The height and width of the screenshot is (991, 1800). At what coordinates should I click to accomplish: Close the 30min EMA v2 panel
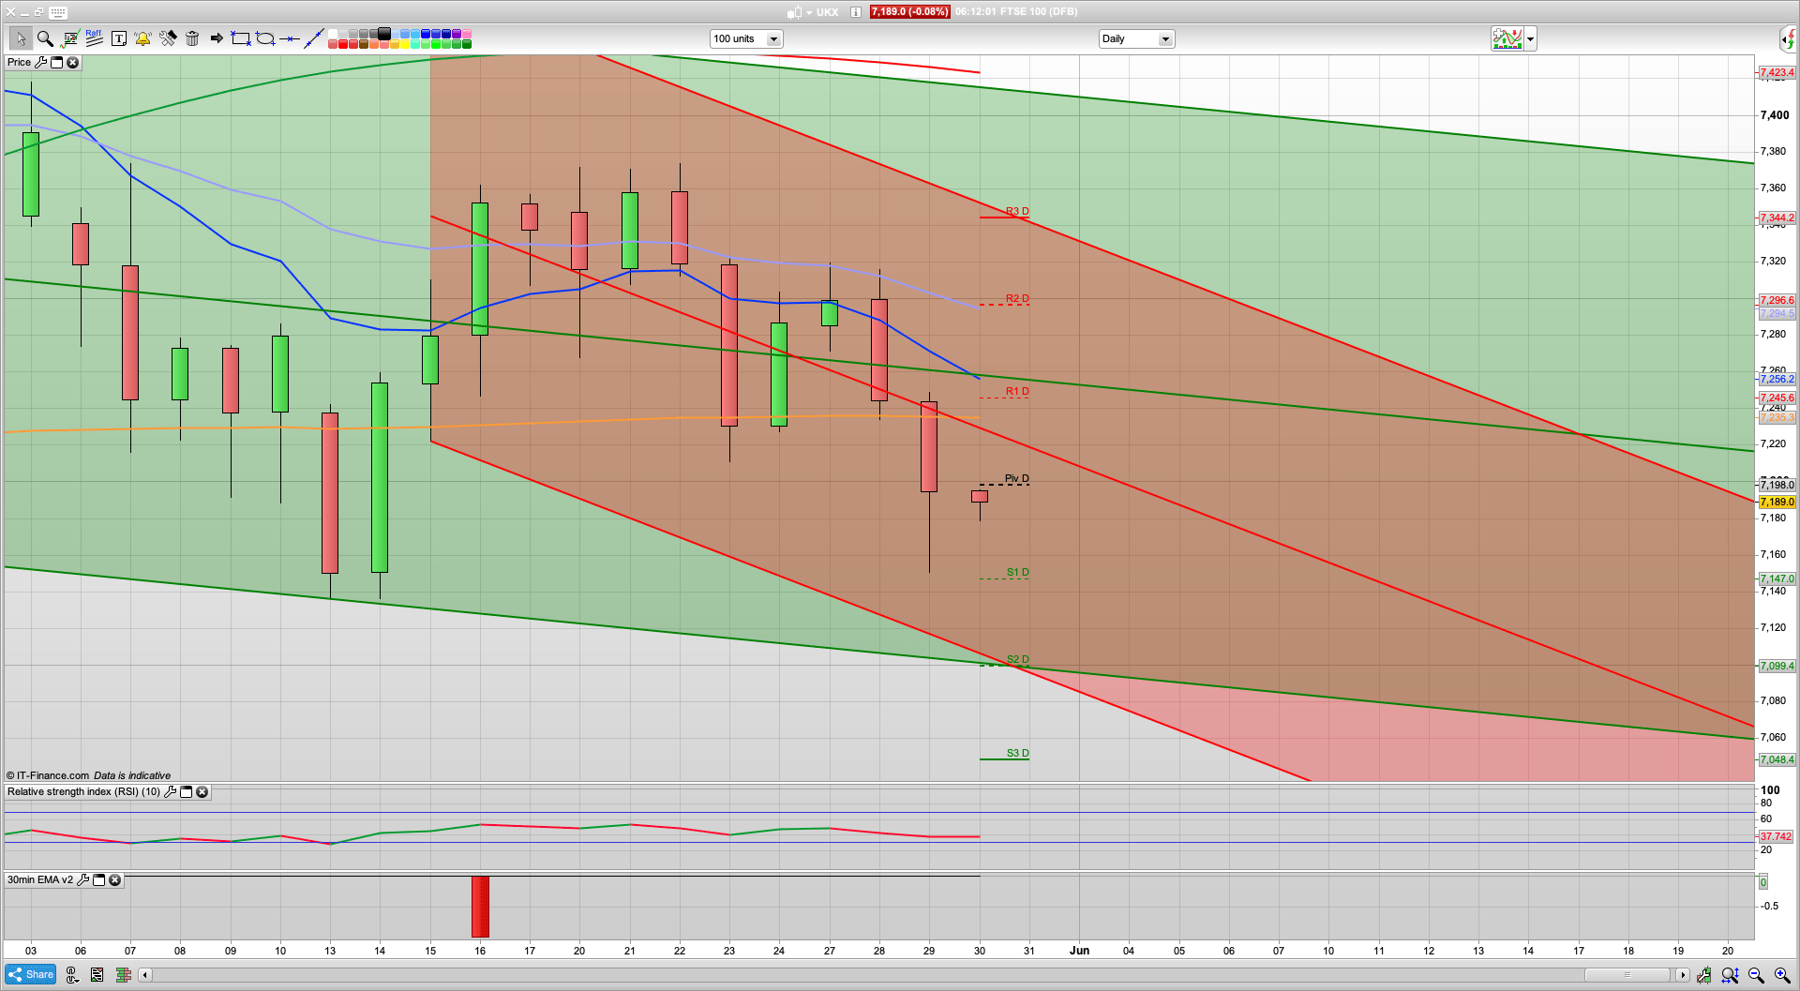(x=114, y=879)
